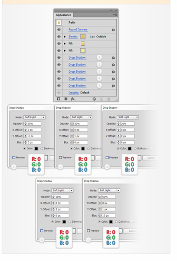177x261 pixels.
Task: Open Add New Effect fx menu
Action: pos(73,99)
